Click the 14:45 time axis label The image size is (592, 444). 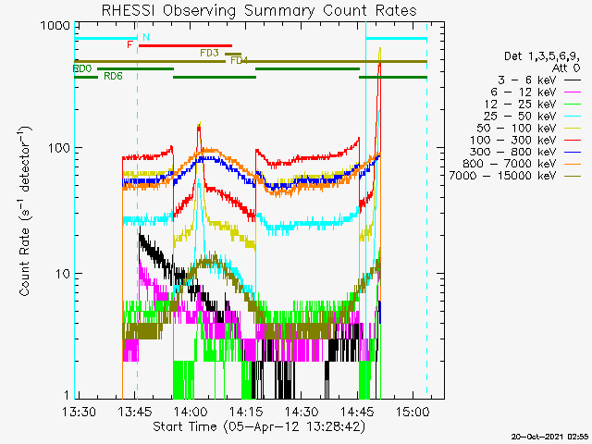357,412
